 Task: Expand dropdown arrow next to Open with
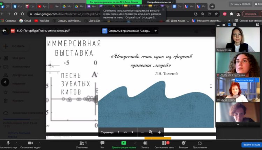[155, 31]
